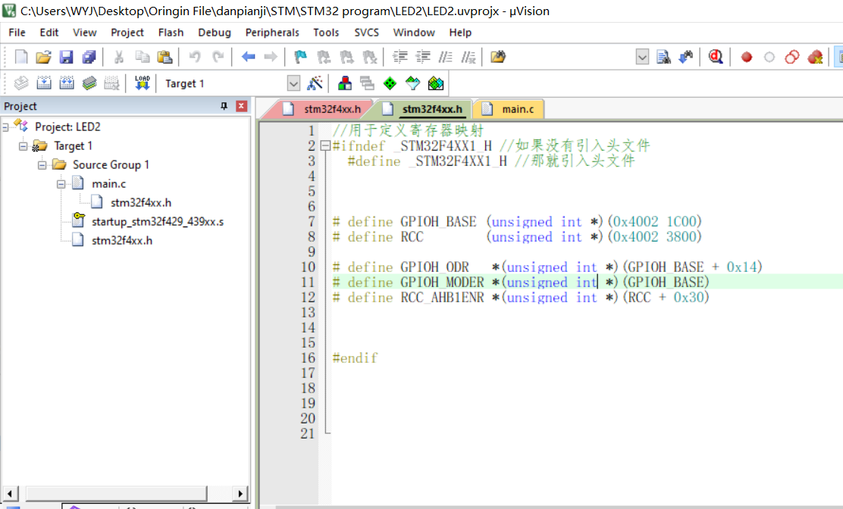Toggle pin on the Project panel
This screenshot has width=843, height=509.
coord(224,106)
